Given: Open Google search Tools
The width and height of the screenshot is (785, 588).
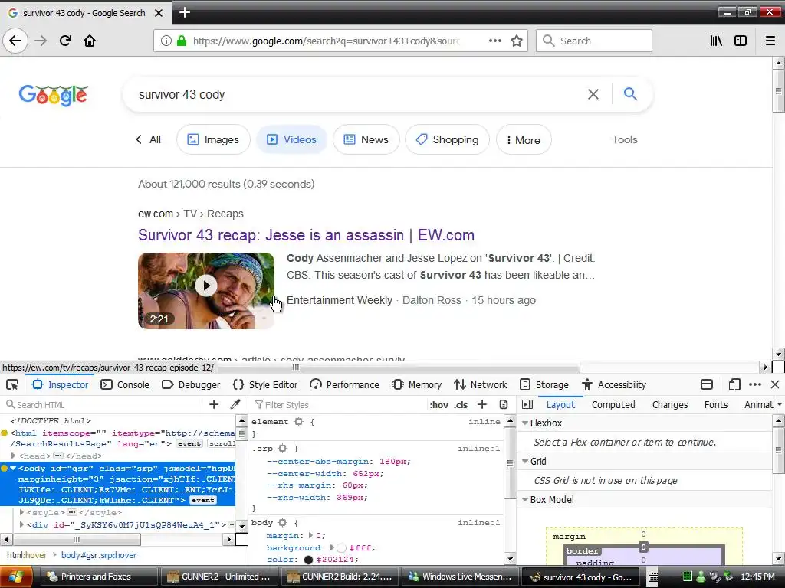Looking at the screenshot, I should [x=625, y=139].
